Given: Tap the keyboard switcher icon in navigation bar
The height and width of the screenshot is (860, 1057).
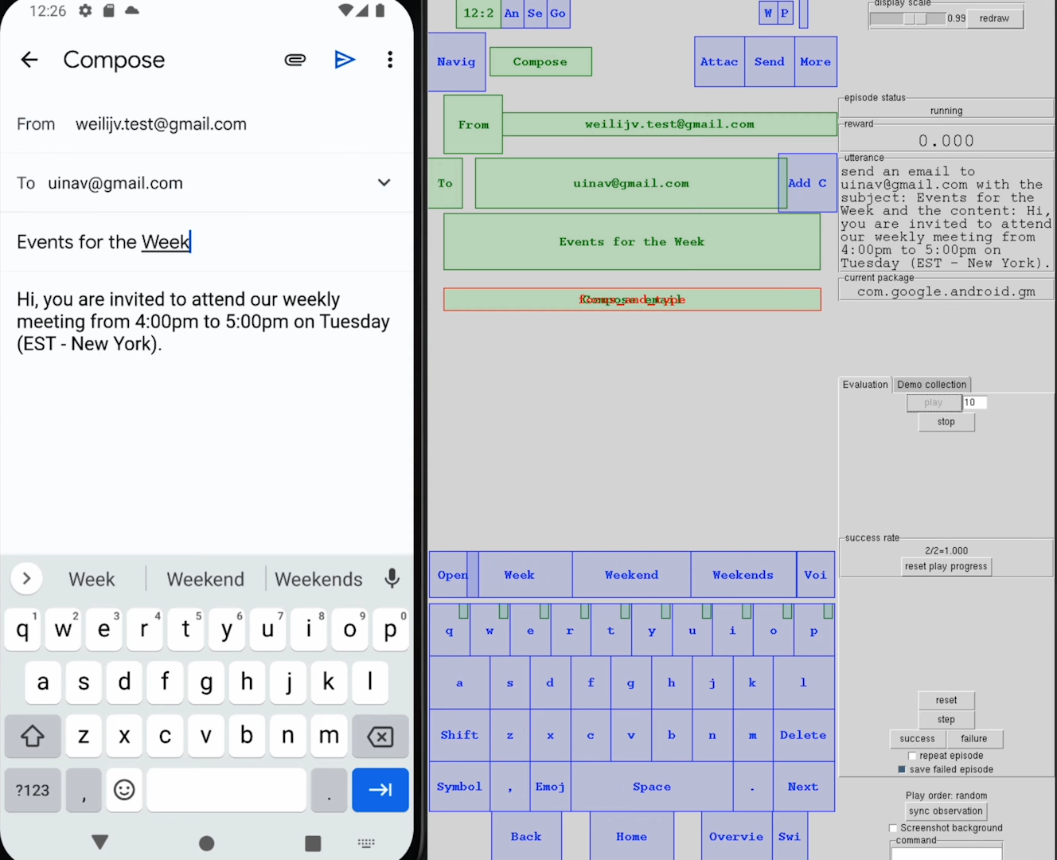Looking at the screenshot, I should coord(366,843).
